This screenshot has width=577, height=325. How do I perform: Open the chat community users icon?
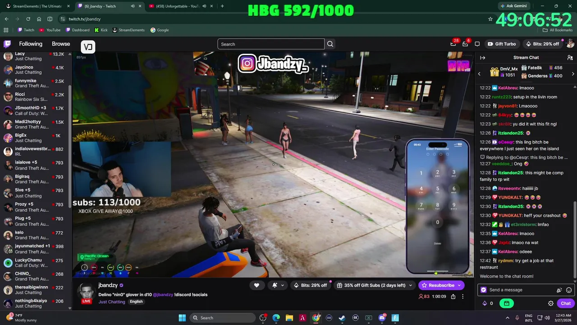(x=570, y=58)
